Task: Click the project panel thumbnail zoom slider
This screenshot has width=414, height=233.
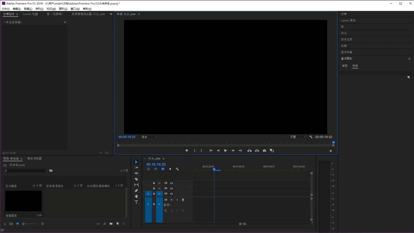Action: tap(24, 224)
